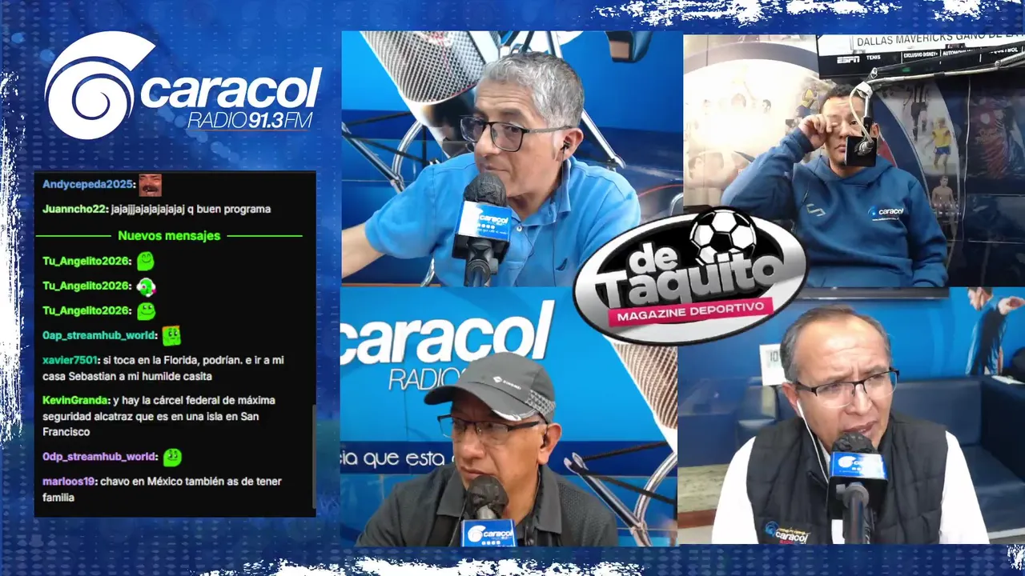The image size is (1025, 576).
Task: Select the camera feed of man wearing gray cap
Action: (509, 416)
